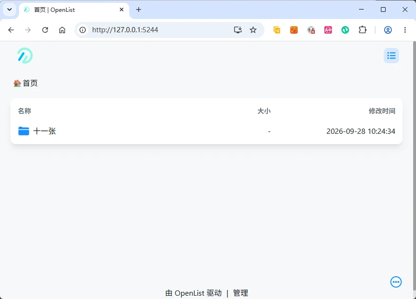Open the 由 OpenList 驱动 link
Image resolution: width=416 pixels, height=299 pixels.
193,293
